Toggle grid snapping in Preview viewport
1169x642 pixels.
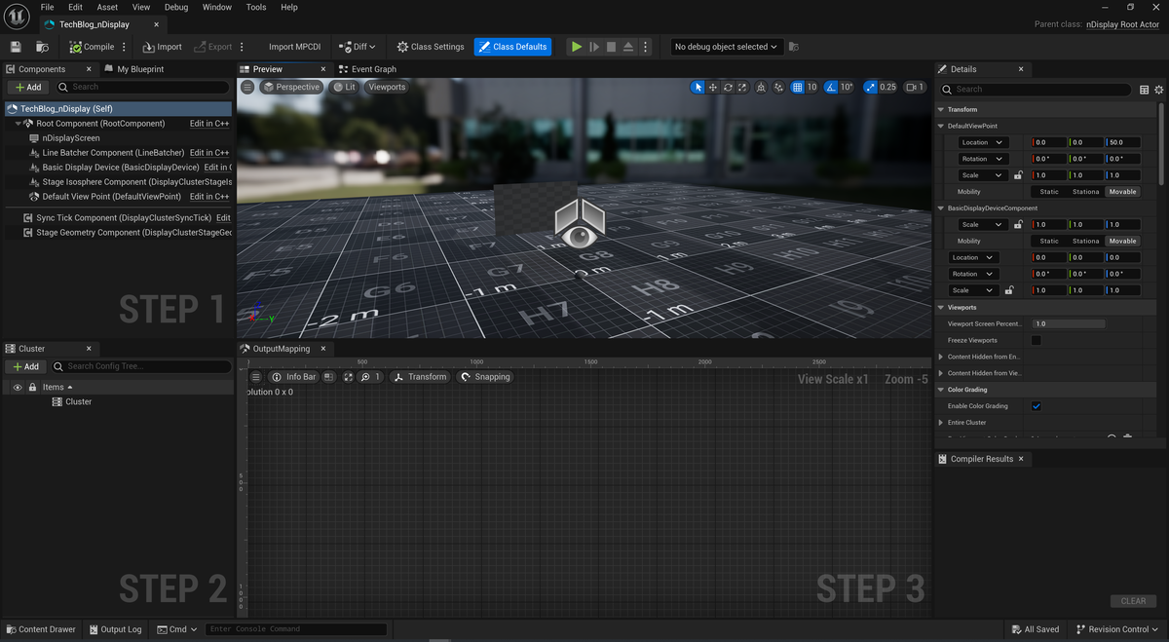[x=797, y=87]
